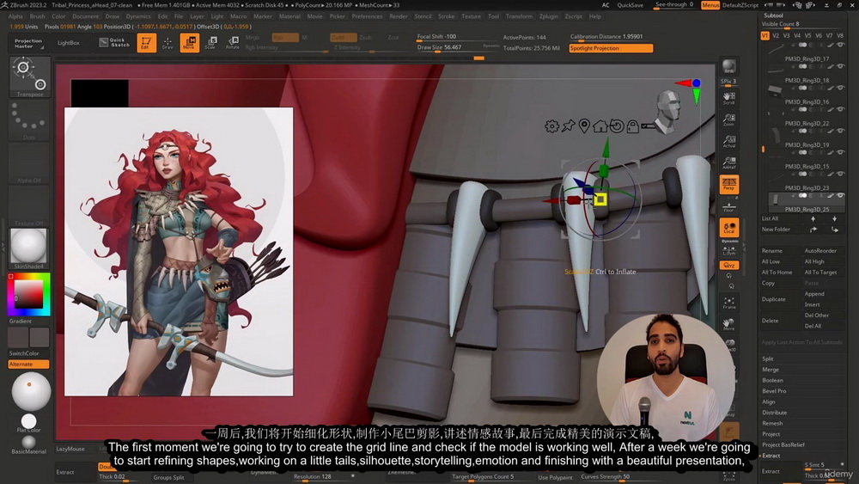Activate the Edit mode button
The width and height of the screenshot is (859, 484).
click(x=146, y=43)
